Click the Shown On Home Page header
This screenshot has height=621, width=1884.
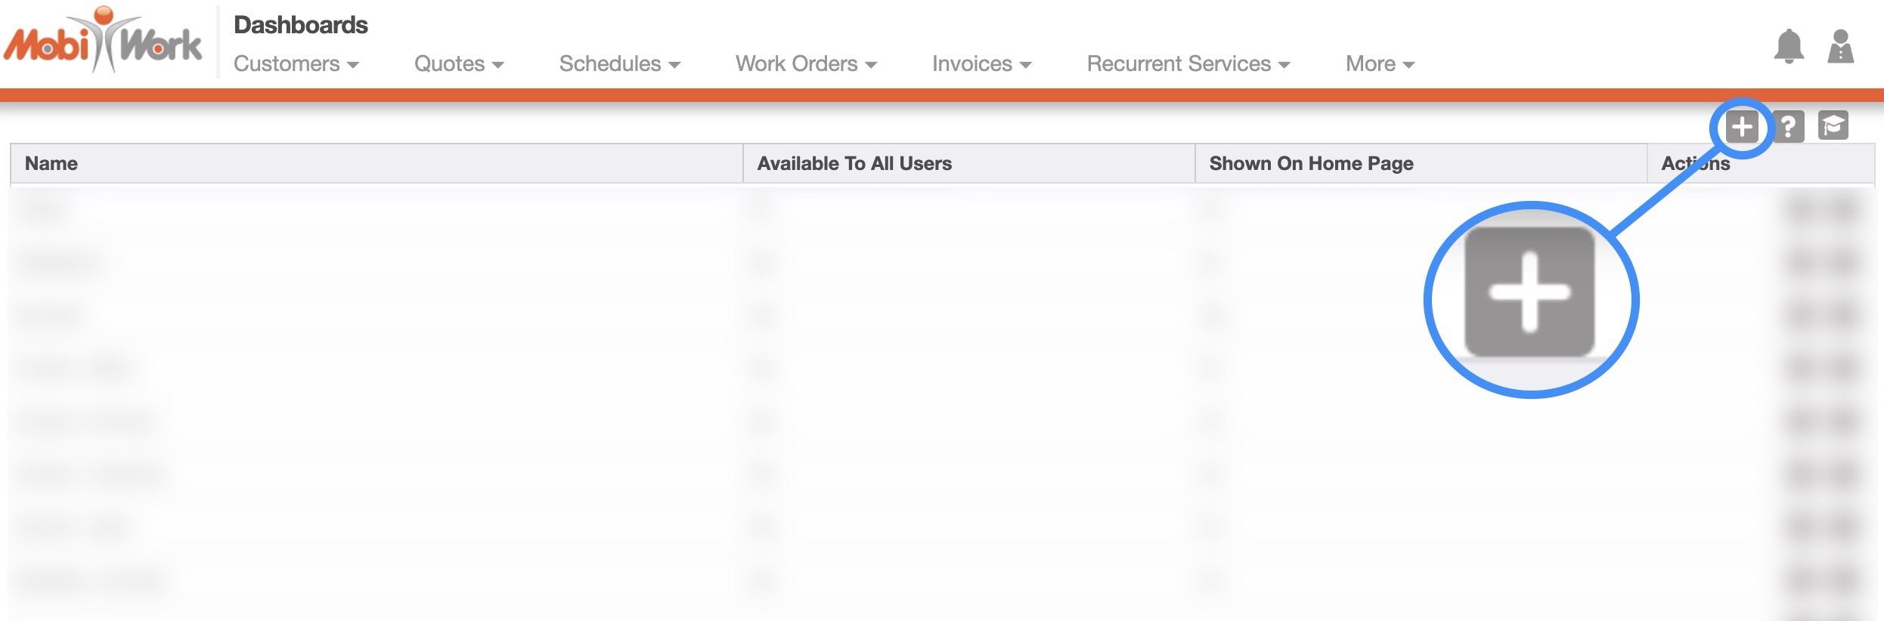[x=1311, y=164]
